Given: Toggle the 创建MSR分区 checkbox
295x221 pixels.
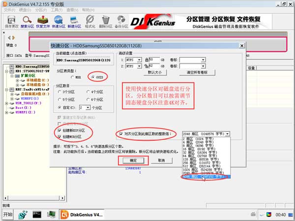Looking at the screenshot, I should point(59,137).
